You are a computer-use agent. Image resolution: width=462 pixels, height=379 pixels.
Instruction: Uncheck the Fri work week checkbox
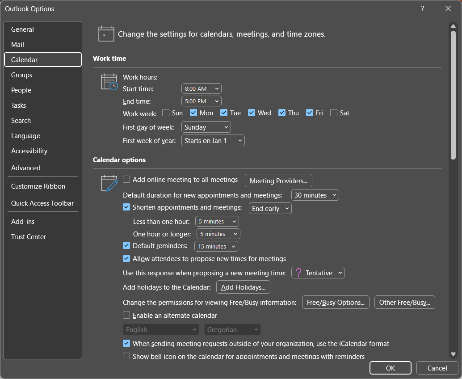(309, 113)
